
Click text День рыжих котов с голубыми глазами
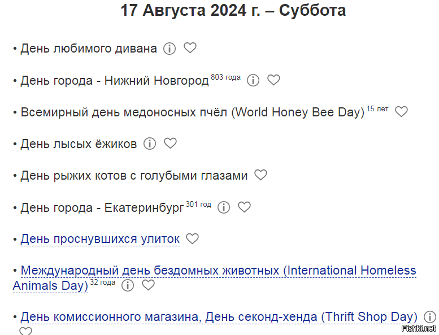point(134,176)
